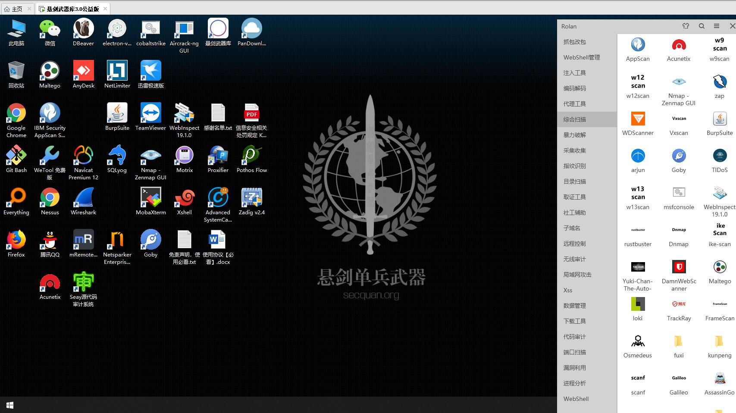Select 目录扫描 category in Rolan
Image resolution: width=736 pixels, height=413 pixels.
click(x=587, y=181)
